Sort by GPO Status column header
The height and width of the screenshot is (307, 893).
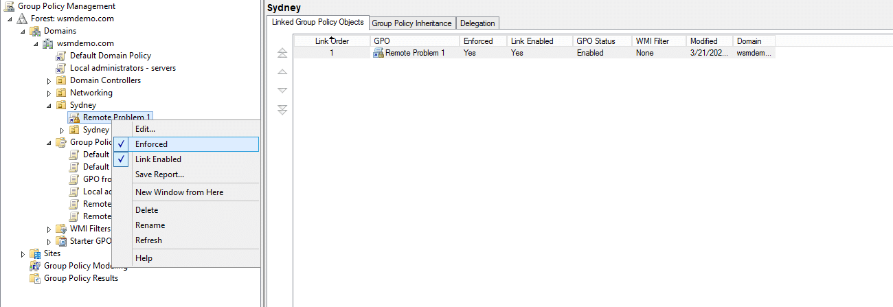click(602, 41)
